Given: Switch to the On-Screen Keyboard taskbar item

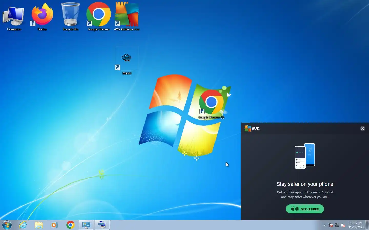Looking at the screenshot, I should (x=102, y=225).
